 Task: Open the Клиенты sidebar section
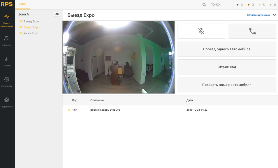click(7, 41)
